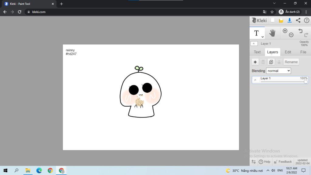Show hidden system tray icons

(x=268, y=170)
